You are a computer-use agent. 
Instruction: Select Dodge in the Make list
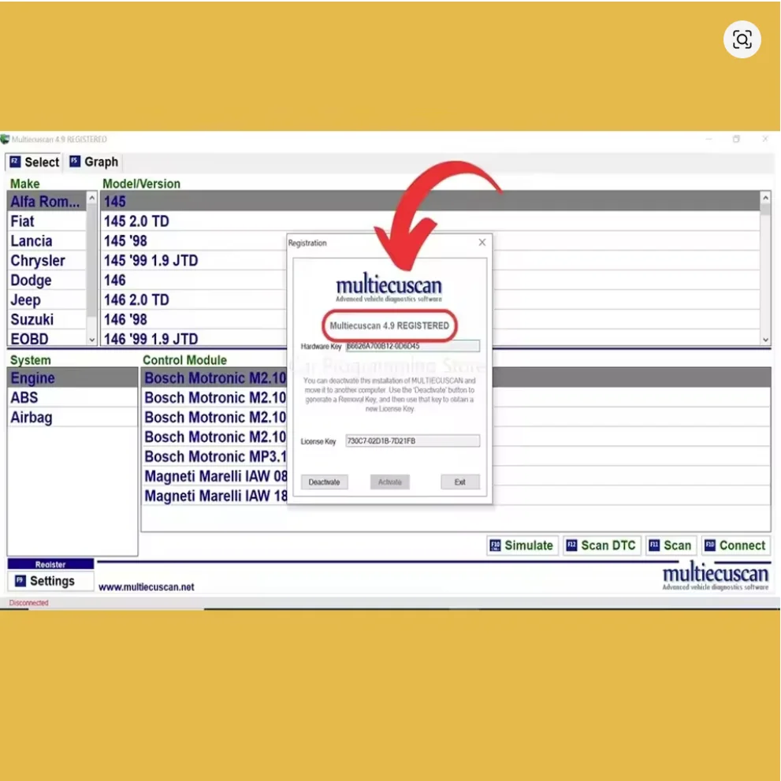tap(46, 280)
